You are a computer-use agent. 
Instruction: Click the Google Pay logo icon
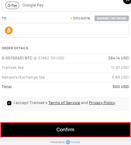pos(12,5)
